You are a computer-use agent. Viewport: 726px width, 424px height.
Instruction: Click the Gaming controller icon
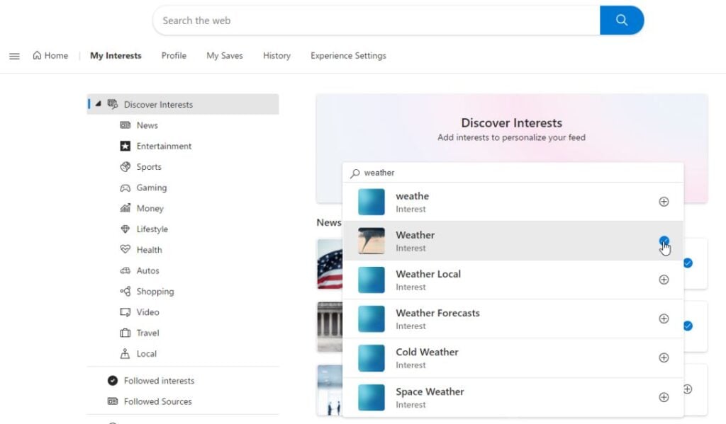tap(125, 188)
